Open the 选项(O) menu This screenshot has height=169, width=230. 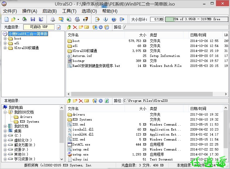[89, 11]
